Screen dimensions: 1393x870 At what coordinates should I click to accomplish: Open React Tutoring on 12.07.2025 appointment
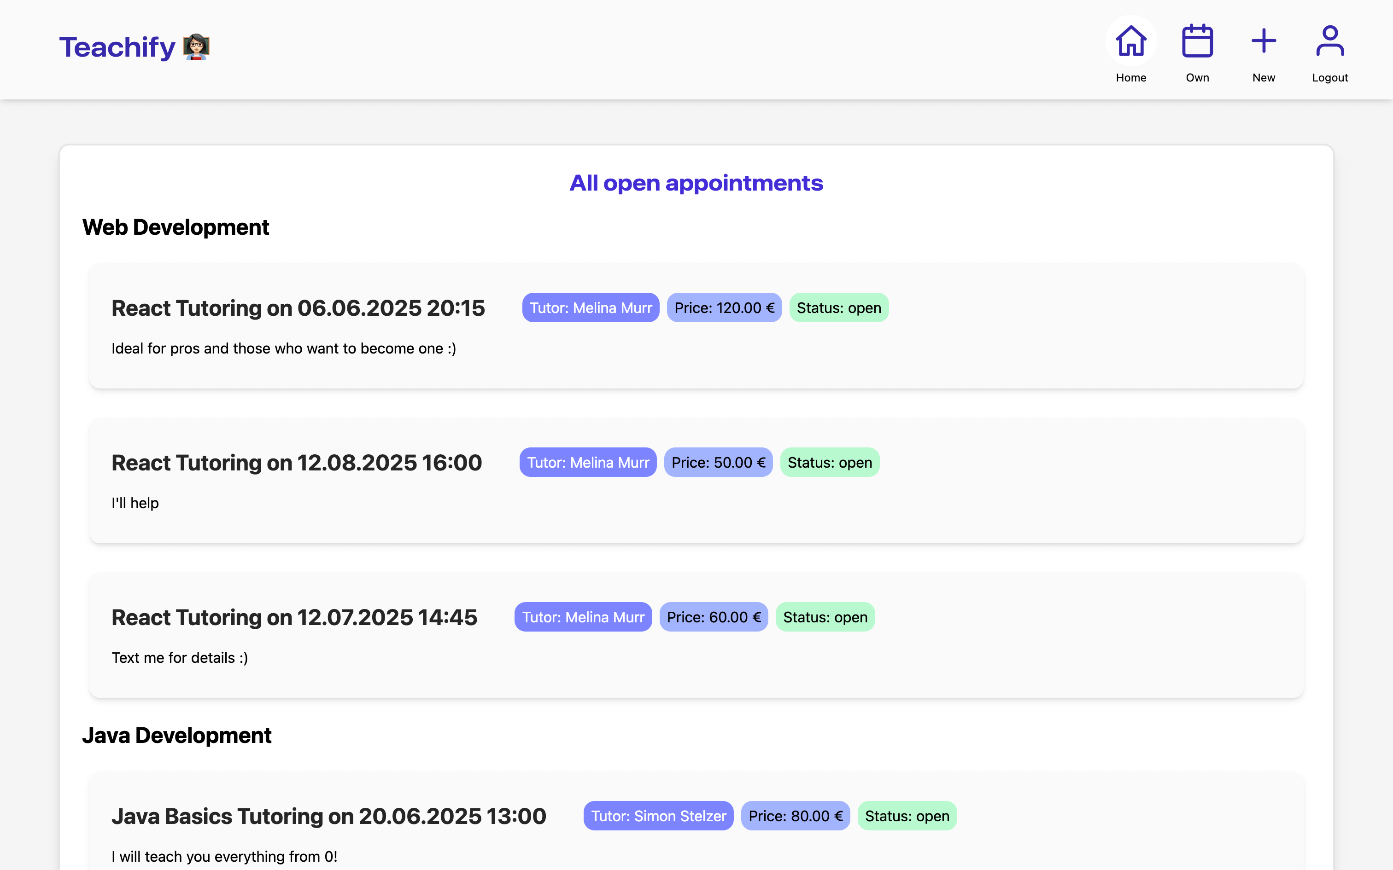point(294,617)
